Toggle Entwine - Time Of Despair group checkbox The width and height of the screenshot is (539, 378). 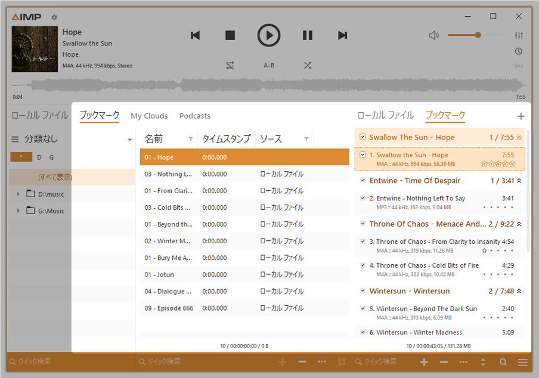pos(363,180)
